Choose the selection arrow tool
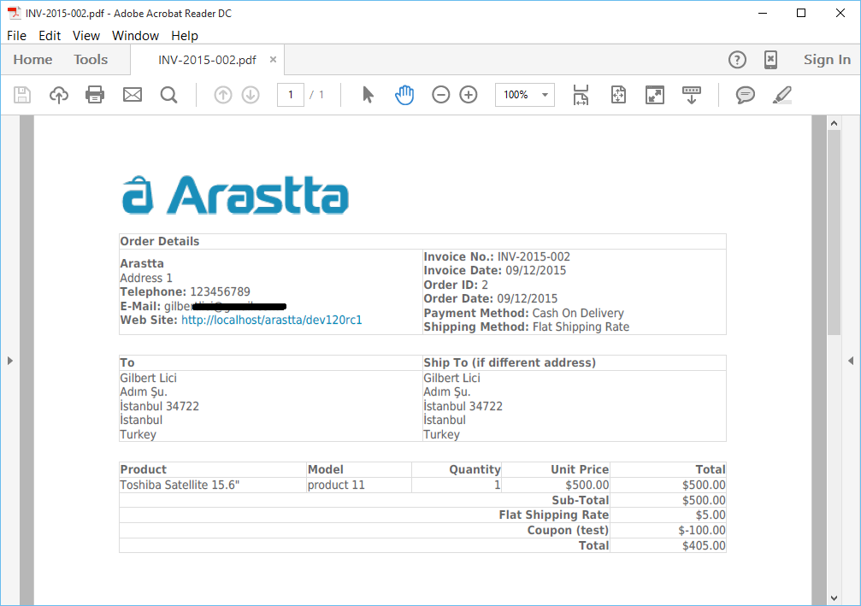This screenshot has height=606, width=861. click(x=368, y=95)
